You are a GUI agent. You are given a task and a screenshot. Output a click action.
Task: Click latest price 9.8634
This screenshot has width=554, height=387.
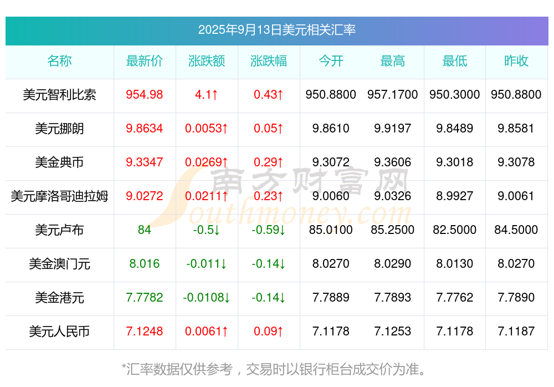coord(145,129)
